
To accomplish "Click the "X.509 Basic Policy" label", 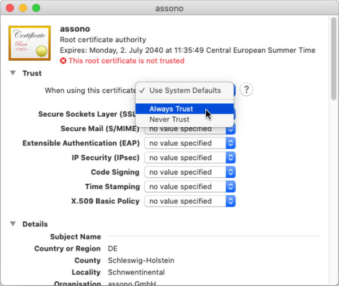I will 105,201.
